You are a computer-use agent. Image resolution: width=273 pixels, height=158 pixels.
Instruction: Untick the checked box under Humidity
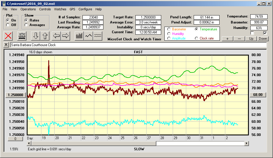[265, 33]
